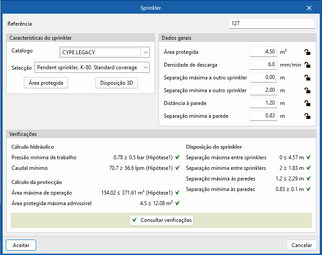Edit Distância à parede value 1.20
Screen dimensions: 322x255
click(263, 103)
